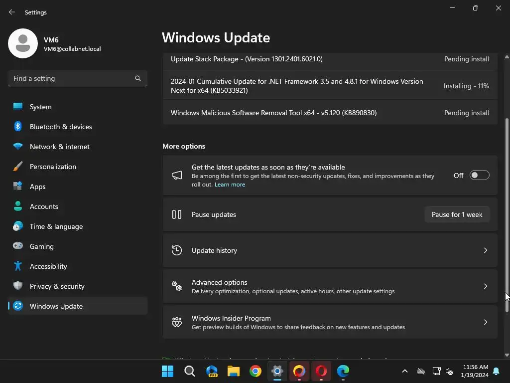This screenshot has height=383, width=510.
Task: Click the Time & language label
Action: (x=56, y=226)
